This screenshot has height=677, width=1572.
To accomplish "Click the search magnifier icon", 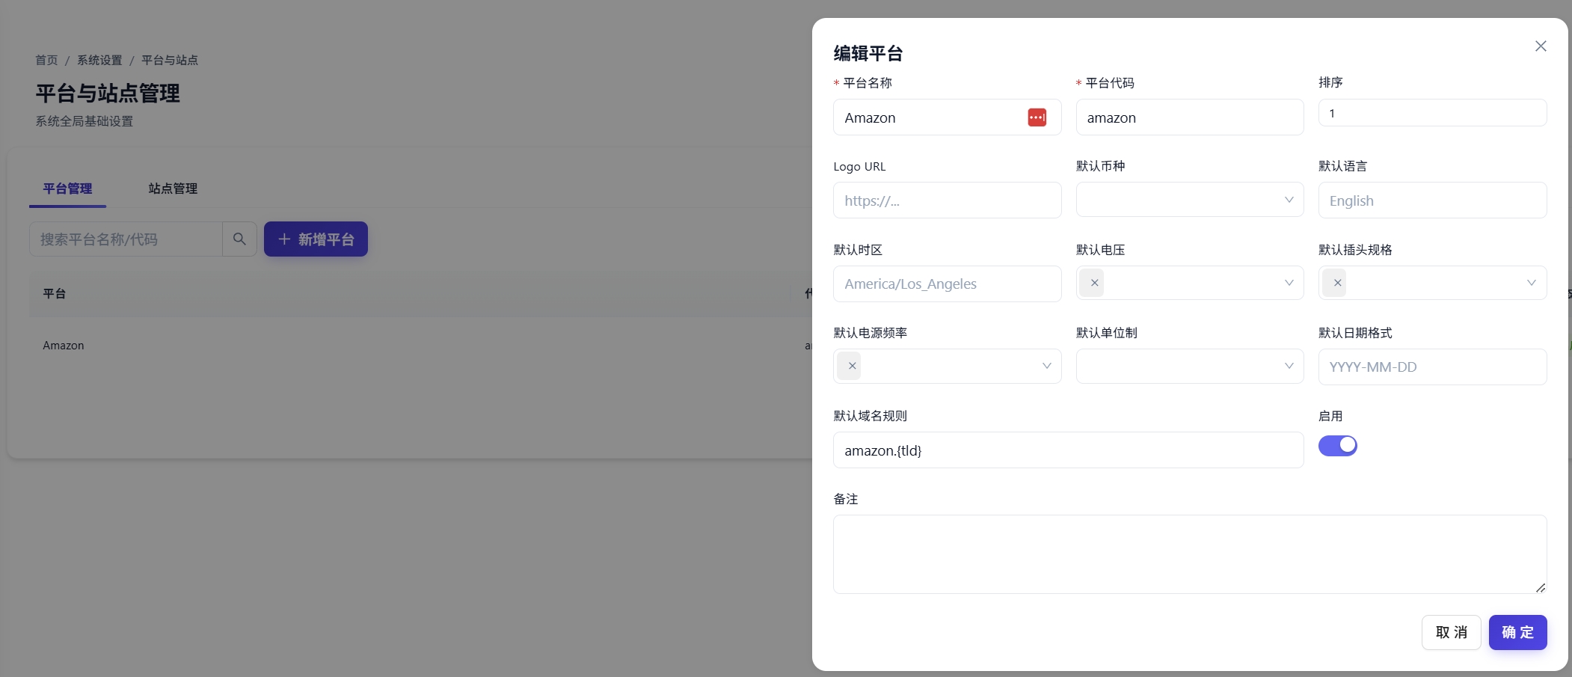I will (x=239, y=239).
